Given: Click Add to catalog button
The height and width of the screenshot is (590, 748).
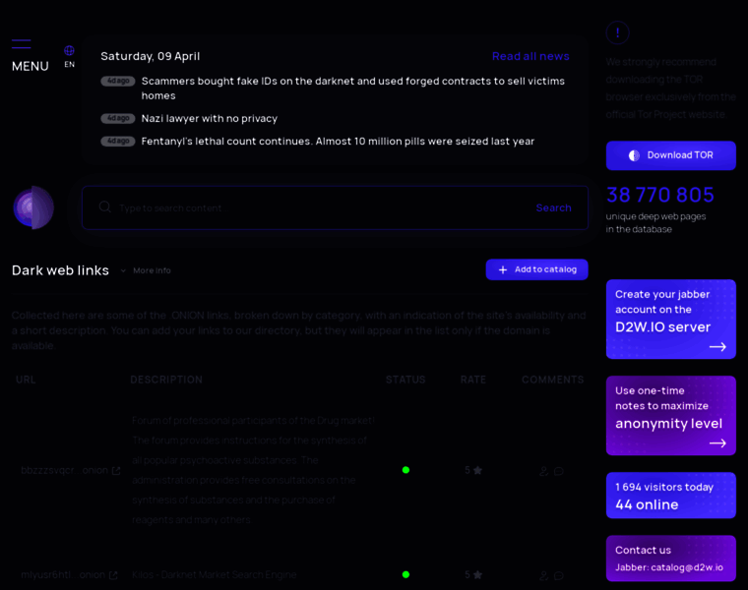Looking at the screenshot, I should pos(536,269).
